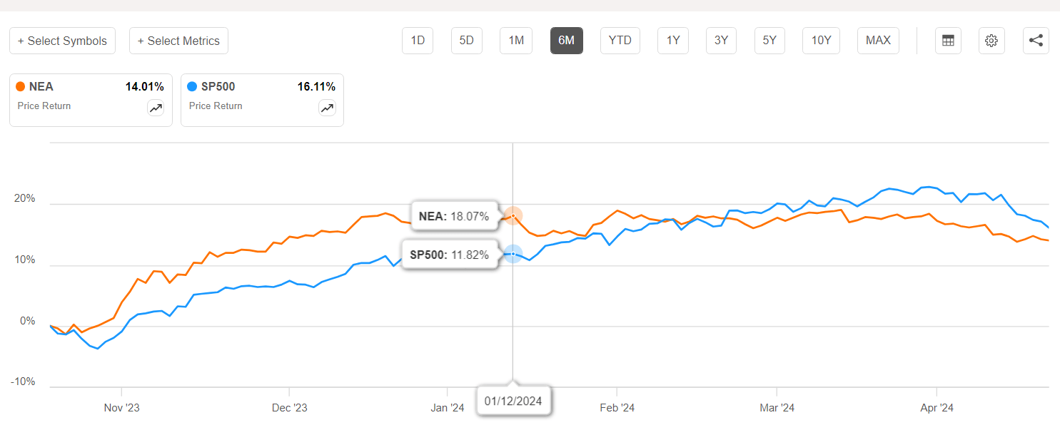
Task: Click the NEA data point marker on the chart
Action: pos(513,215)
